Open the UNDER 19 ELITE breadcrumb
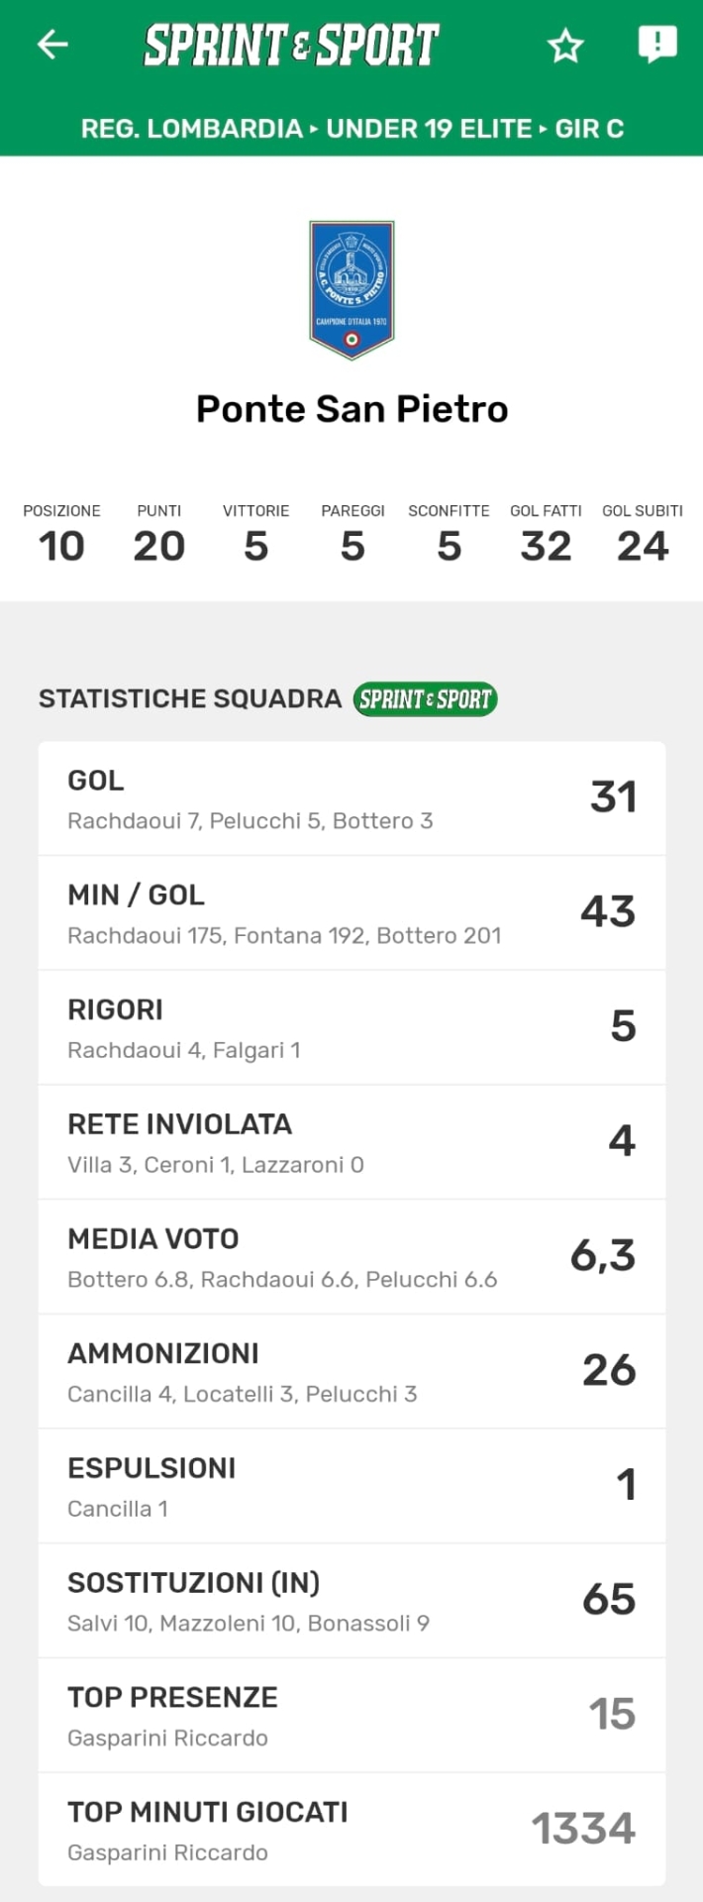Screen dimensions: 703x1902 click(x=429, y=129)
